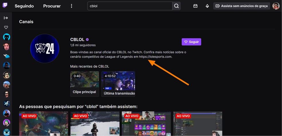The width and height of the screenshot is (282, 136).
Task: Open the stylized A logo channel in sidebar
Action: pos(7,104)
